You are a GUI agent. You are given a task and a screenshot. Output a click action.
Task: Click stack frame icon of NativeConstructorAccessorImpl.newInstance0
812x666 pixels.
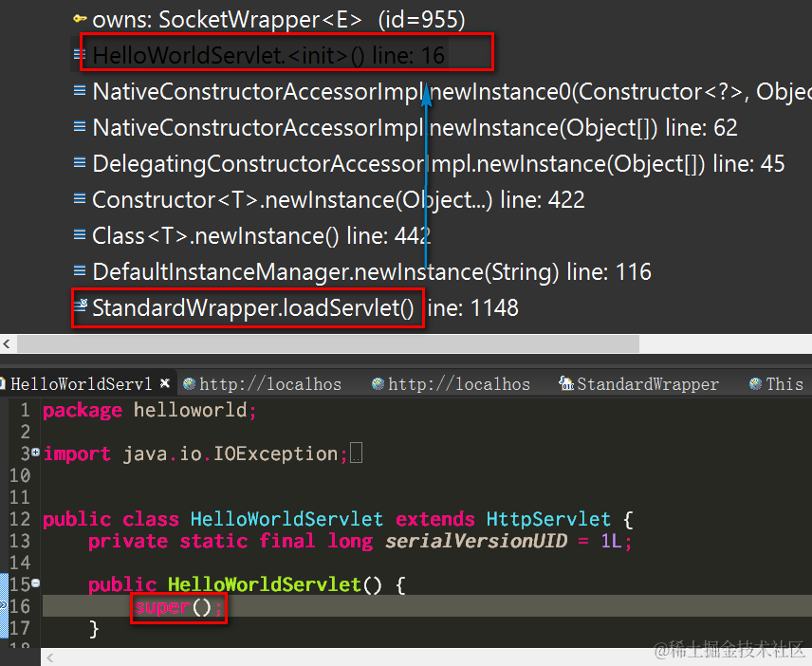coord(80,91)
